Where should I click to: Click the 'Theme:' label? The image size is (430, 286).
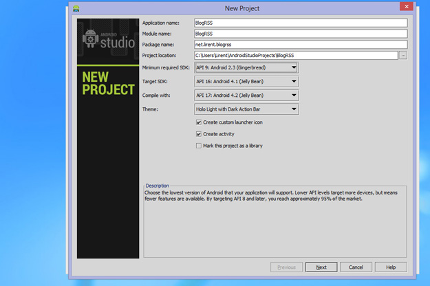[x=150, y=109]
